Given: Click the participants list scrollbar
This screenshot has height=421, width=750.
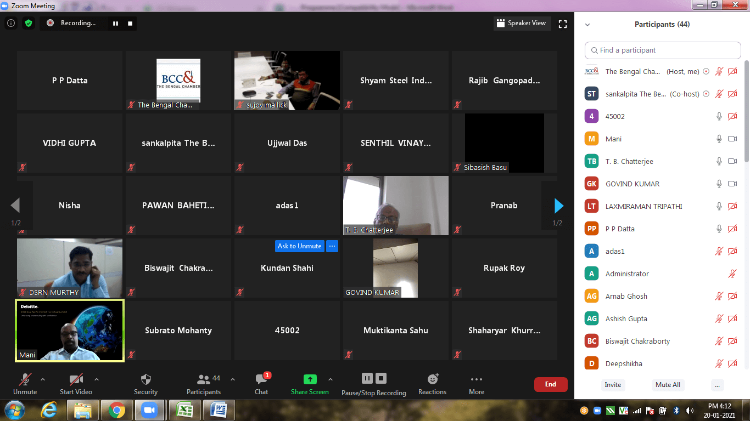Looking at the screenshot, I should point(747,112).
